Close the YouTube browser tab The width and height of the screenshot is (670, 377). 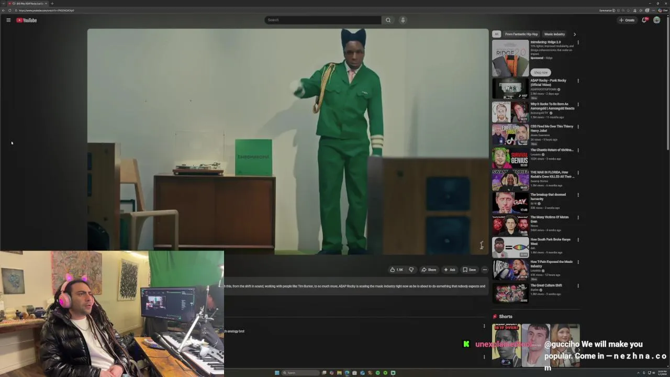(46, 4)
